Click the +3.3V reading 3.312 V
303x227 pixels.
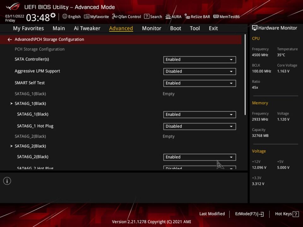pyautogui.click(x=258, y=184)
